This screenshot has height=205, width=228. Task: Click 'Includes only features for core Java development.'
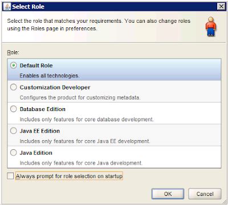pyautogui.click(x=81, y=163)
